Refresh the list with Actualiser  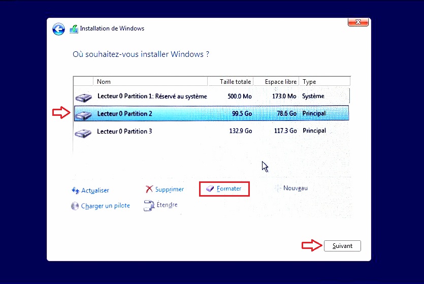pos(95,191)
